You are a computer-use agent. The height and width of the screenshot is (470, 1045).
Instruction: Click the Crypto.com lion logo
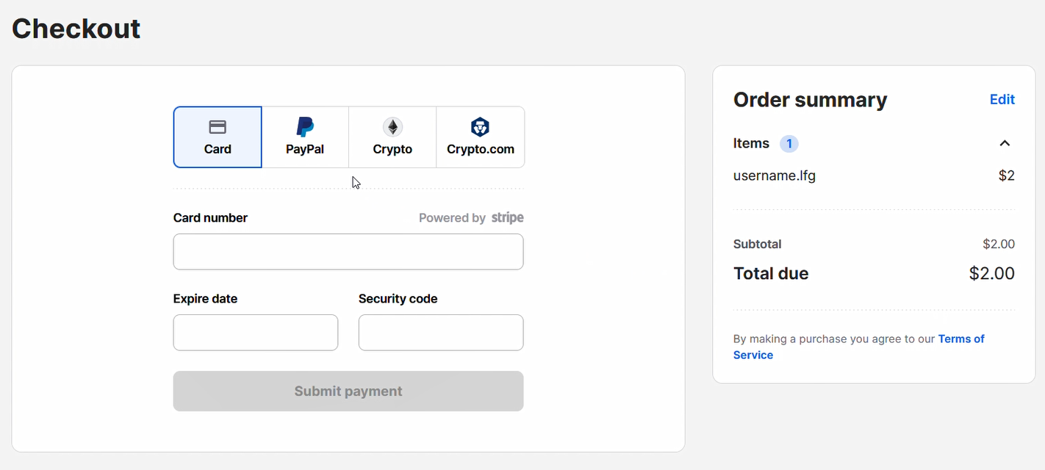pos(480,127)
